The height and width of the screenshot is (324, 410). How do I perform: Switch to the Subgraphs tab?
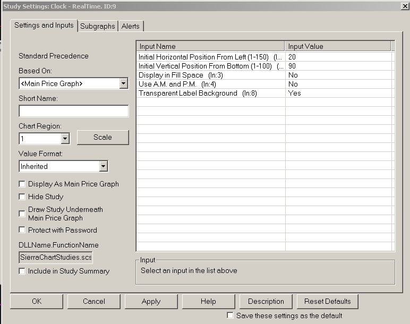coord(98,26)
